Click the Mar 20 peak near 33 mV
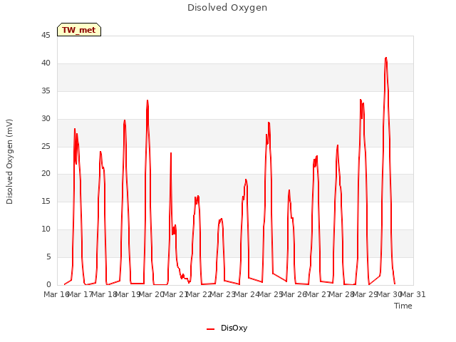Screen dimensions: 456x342 pyautogui.click(x=147, y=100)
